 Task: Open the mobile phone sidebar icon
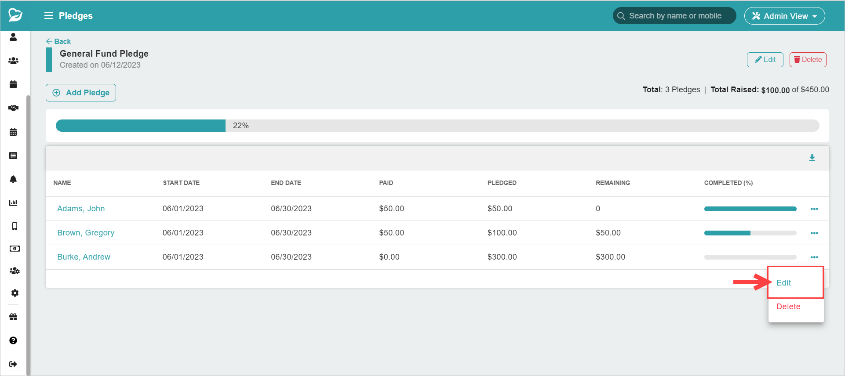pos(15,226)
